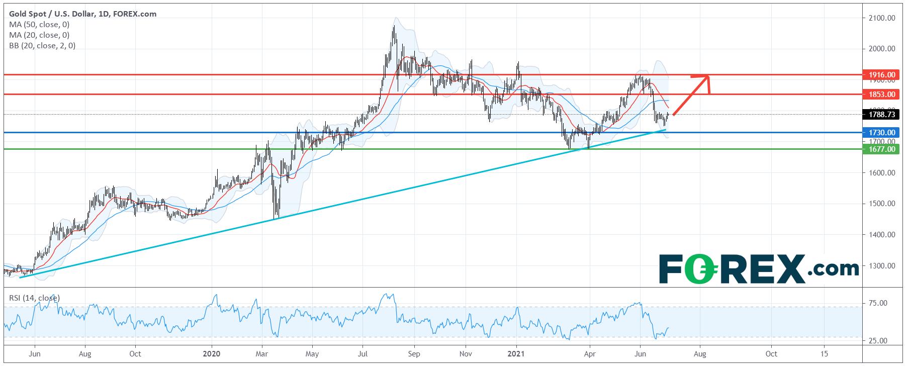Click the RSI (14, close) indicator label
This screenshot has height=367, width=907.
pyautogui.click(x=35, y=298)
